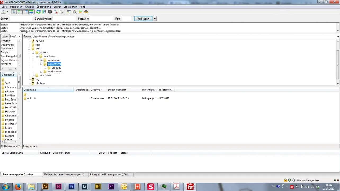This screenshot has width=340, height=191.
Task: Select the backup folder in server tree
Action: coord(40,41)
